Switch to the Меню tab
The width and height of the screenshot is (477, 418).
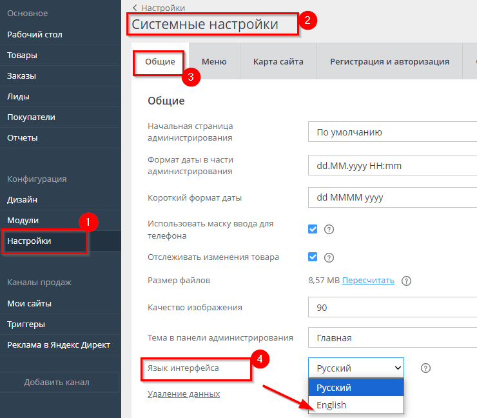214,61
